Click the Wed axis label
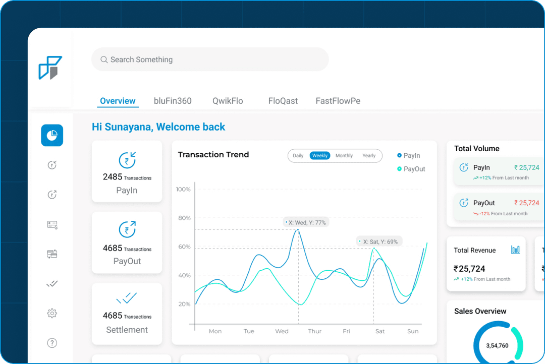 click(x=282, y=331)
